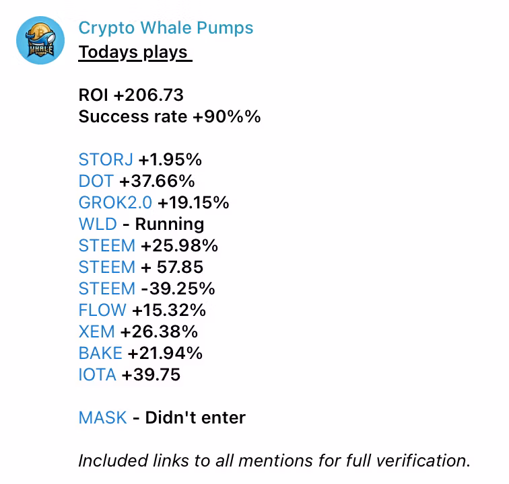
Task: Click the Crypto Whale Pumps avatar icon
Action: 40,40
